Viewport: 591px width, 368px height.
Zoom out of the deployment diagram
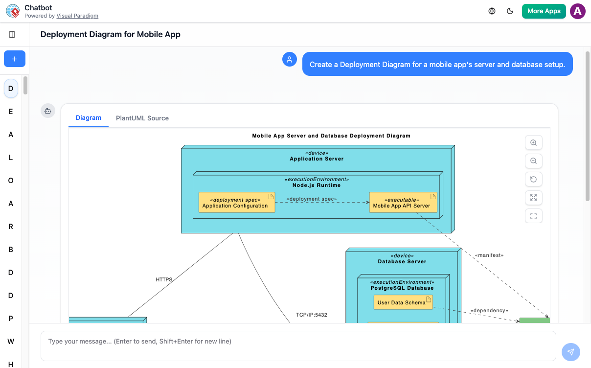tap(533, 161)
